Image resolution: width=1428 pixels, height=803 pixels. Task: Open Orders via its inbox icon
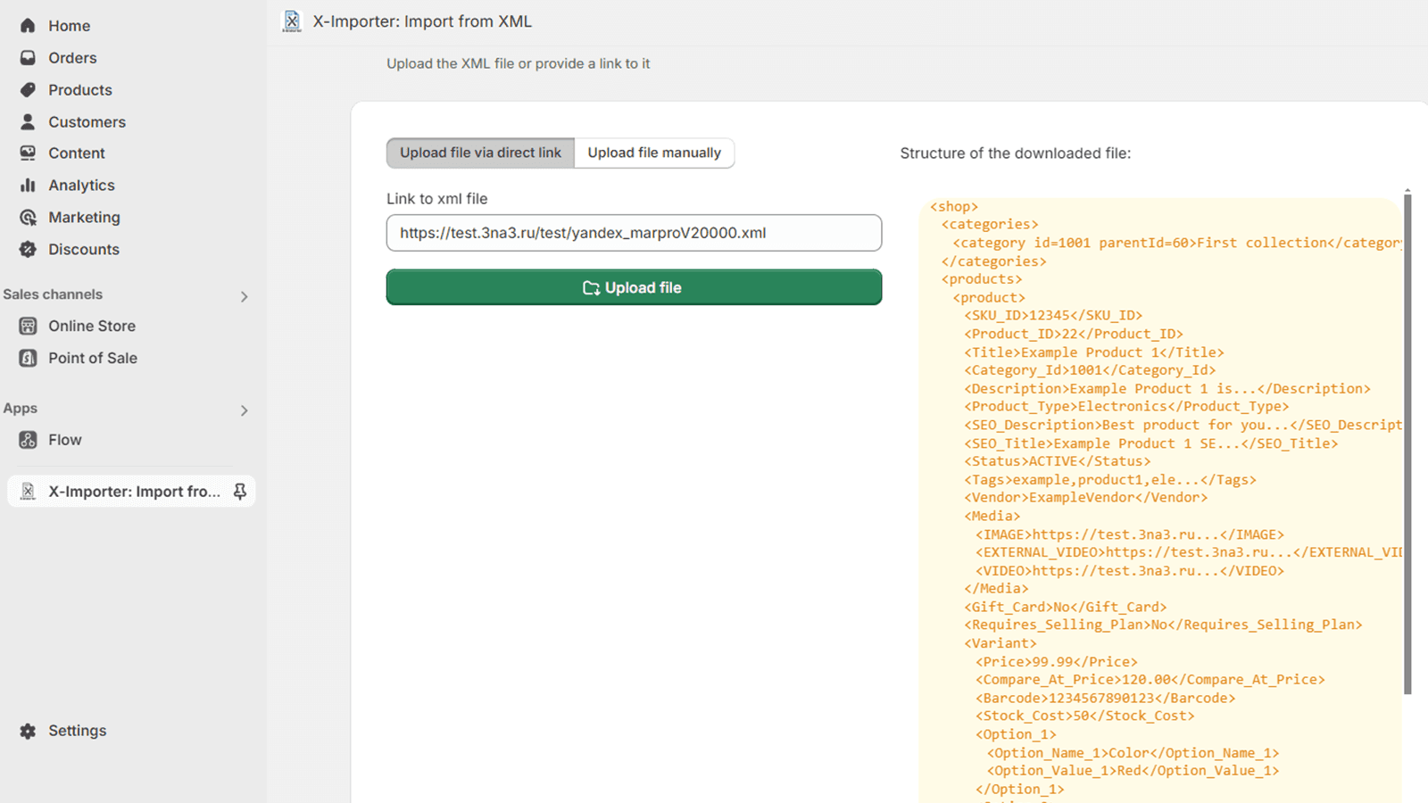coord(28,58)
